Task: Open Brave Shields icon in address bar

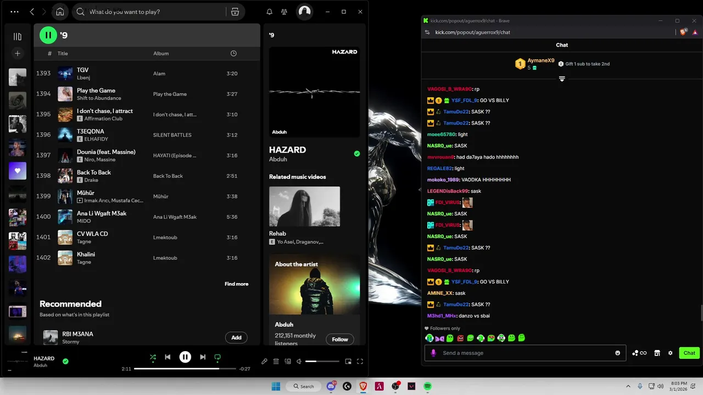Action: point(683,32)
